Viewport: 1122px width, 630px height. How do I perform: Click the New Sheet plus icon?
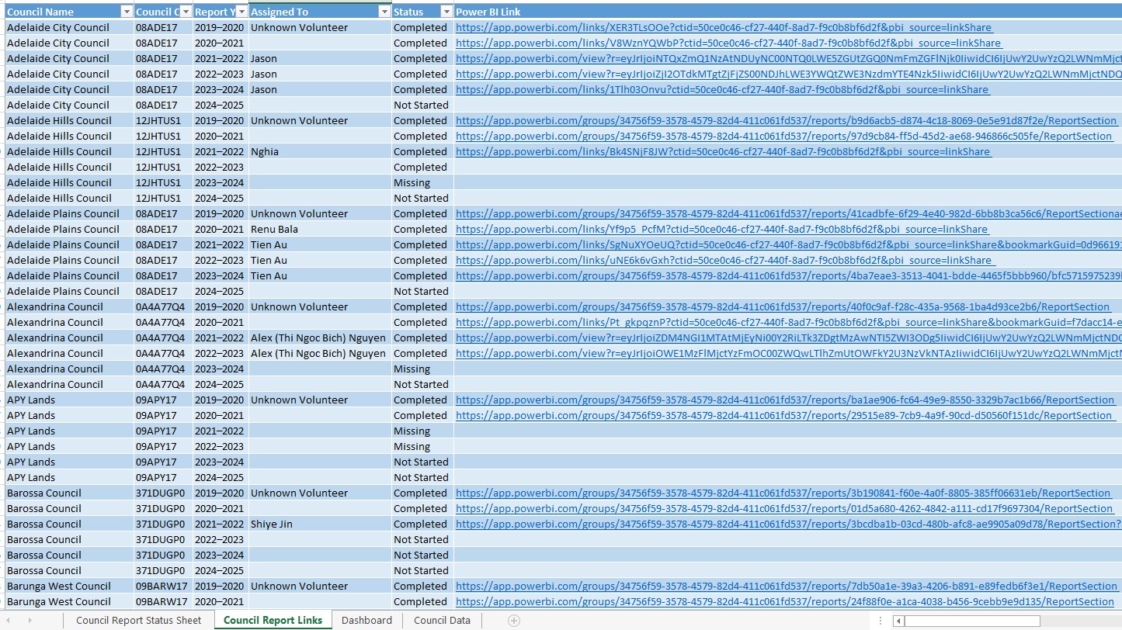[513, 621]
